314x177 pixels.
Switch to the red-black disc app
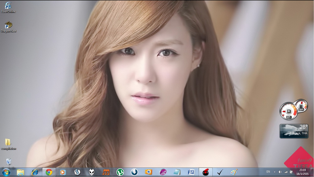[205, 172]
